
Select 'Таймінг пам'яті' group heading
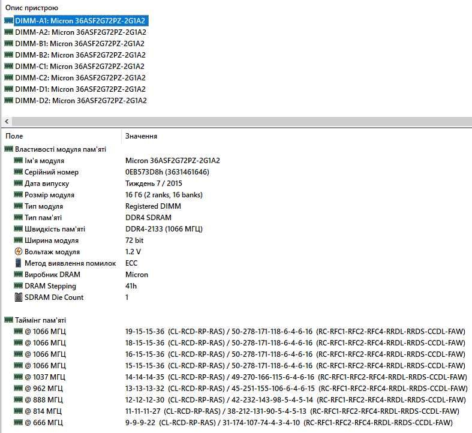coord(40,320)
